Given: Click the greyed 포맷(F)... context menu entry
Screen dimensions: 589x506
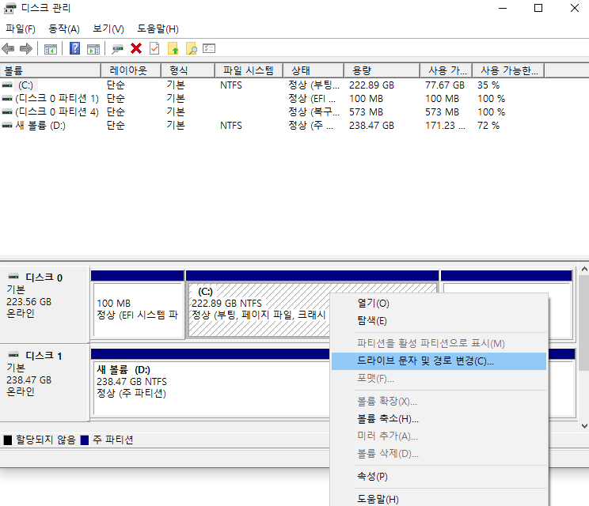Looking at the screenshot, I should coord(439,379).
